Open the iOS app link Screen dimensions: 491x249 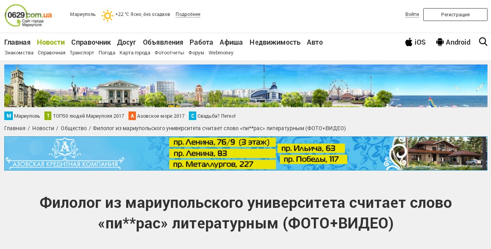[x=415, y=42]
